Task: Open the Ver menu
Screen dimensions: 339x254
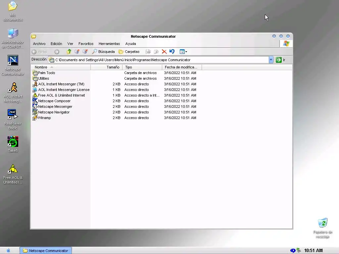Action: tap(70, 44)
